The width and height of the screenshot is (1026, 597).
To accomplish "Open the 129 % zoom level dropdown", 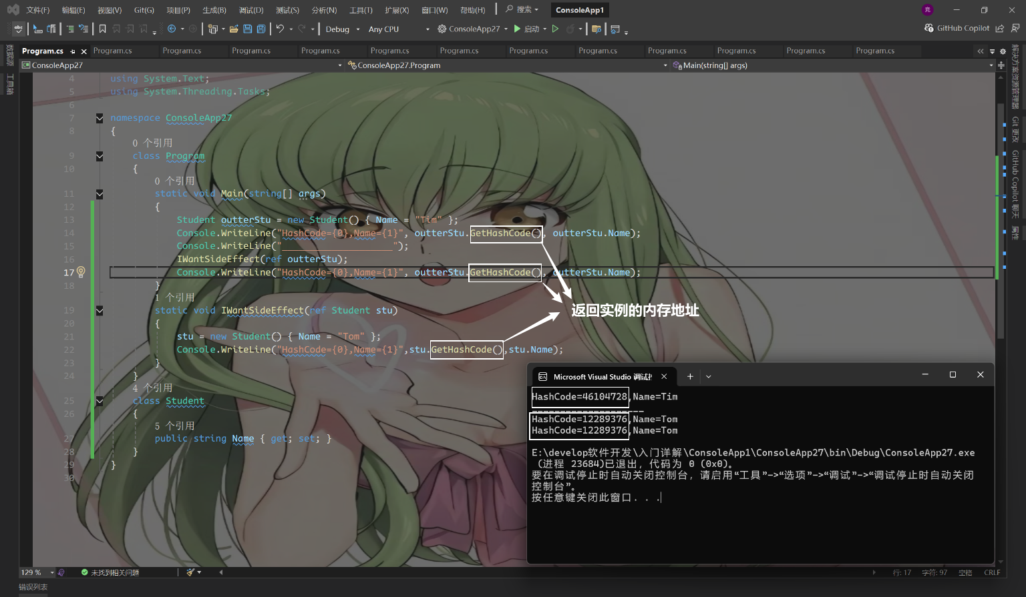I will tap(37, 572).
